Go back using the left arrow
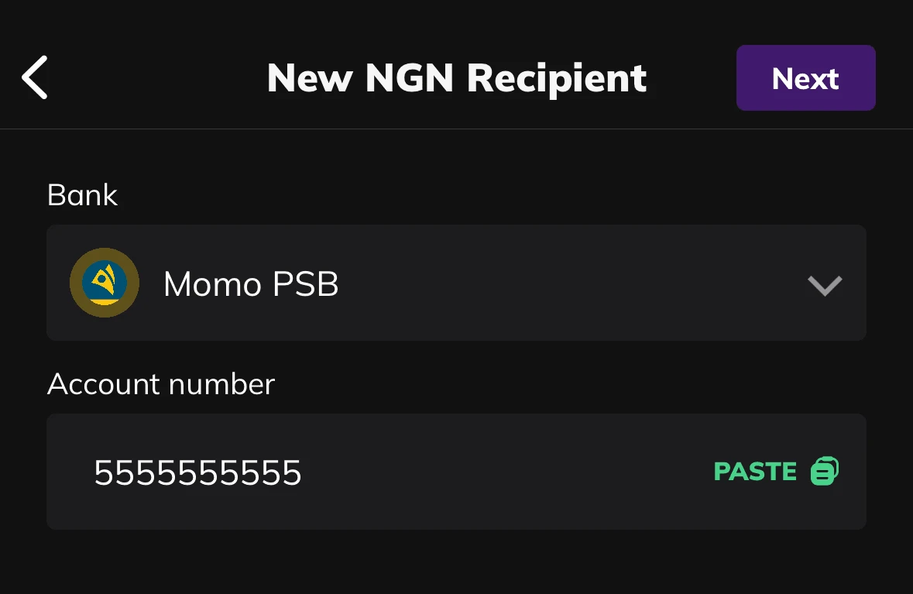This screenshot has height=594, width=913. [x=35, y=77]
